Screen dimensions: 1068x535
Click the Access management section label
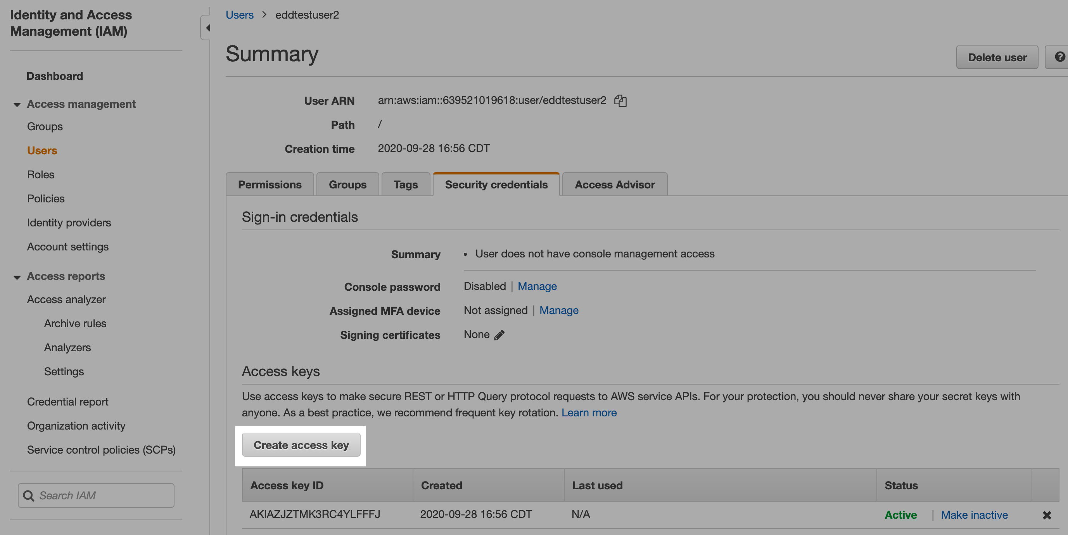click(81, 104)
